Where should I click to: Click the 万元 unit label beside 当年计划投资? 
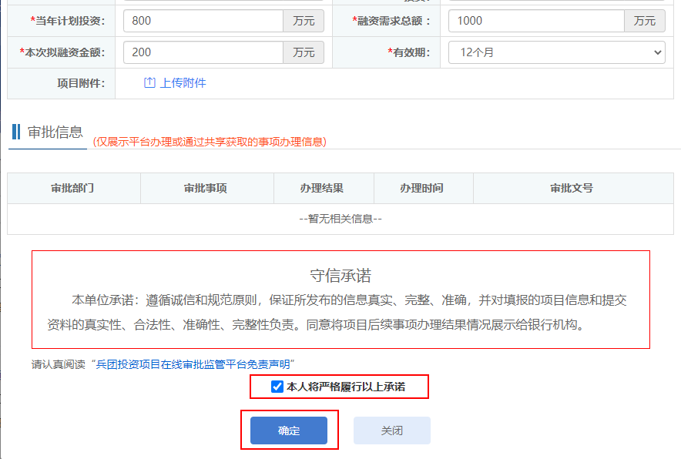[x=304, y=21]
